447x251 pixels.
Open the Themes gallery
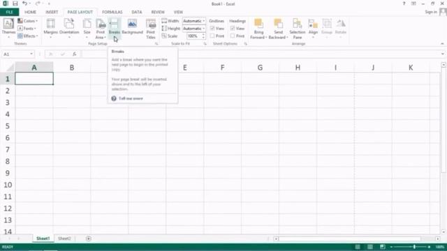[8, 28]
